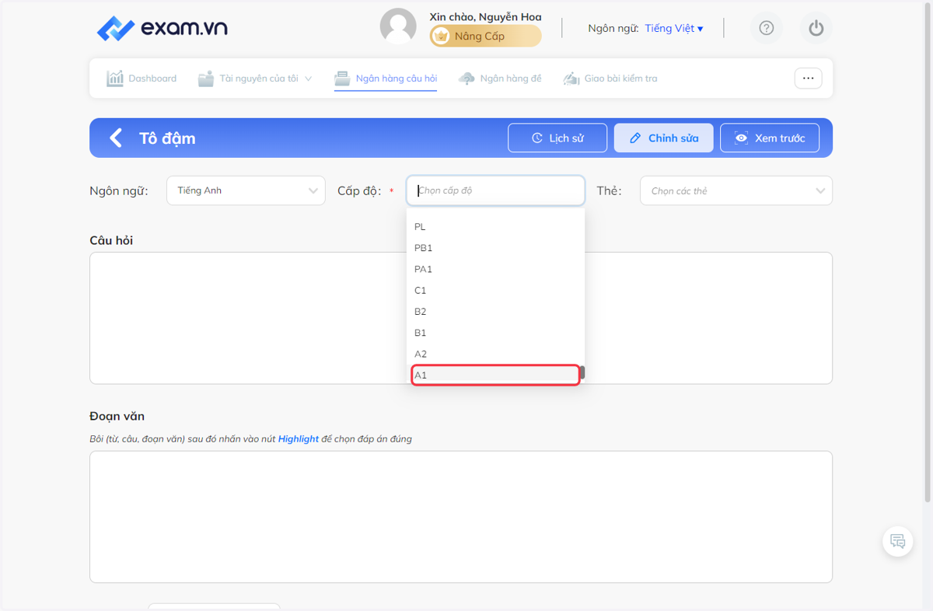Select PB1 level option

[495, 248]
